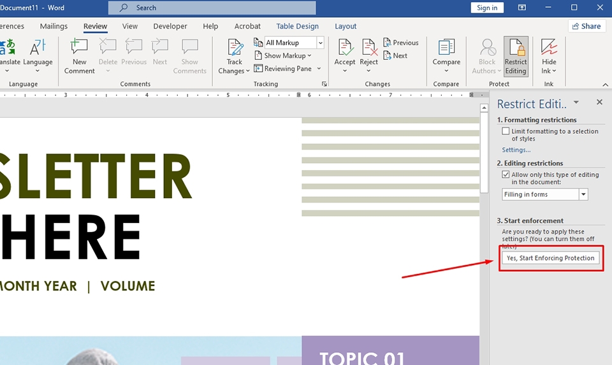Screen dimensions: 612x365
Task: Jump to Previous change
Action: click(401, 43)
